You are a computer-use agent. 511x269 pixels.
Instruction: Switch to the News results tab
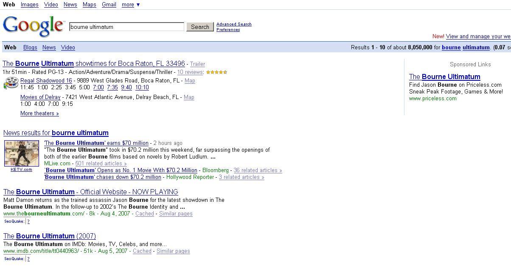pyautogui.click(x=49, y=48)
